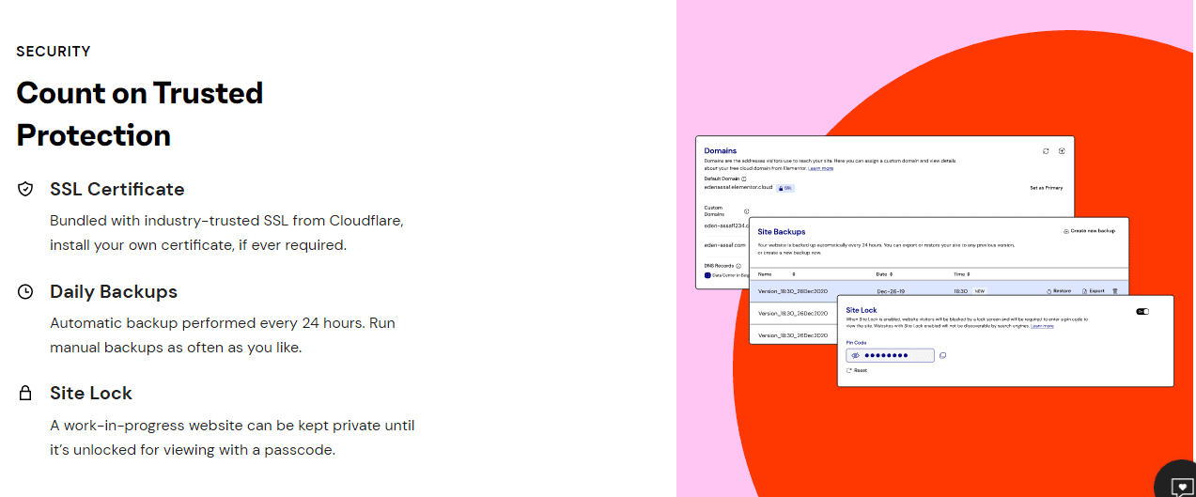Click the Domains panel title
Screen dimensions: 1196x497
(x=721, y=150)
